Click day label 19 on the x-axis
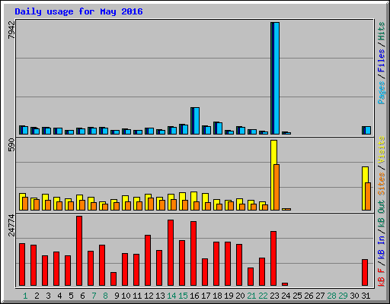 coord(229,296)
